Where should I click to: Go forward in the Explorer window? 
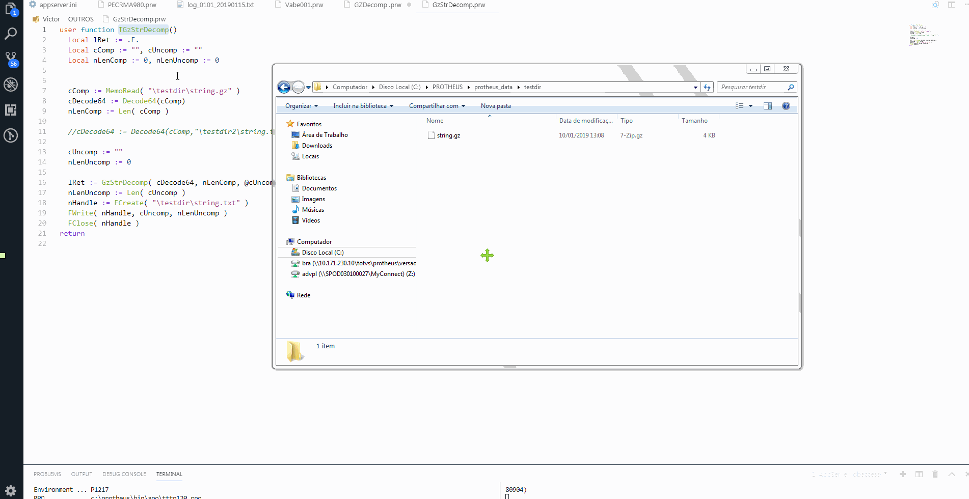pos(298,87)
